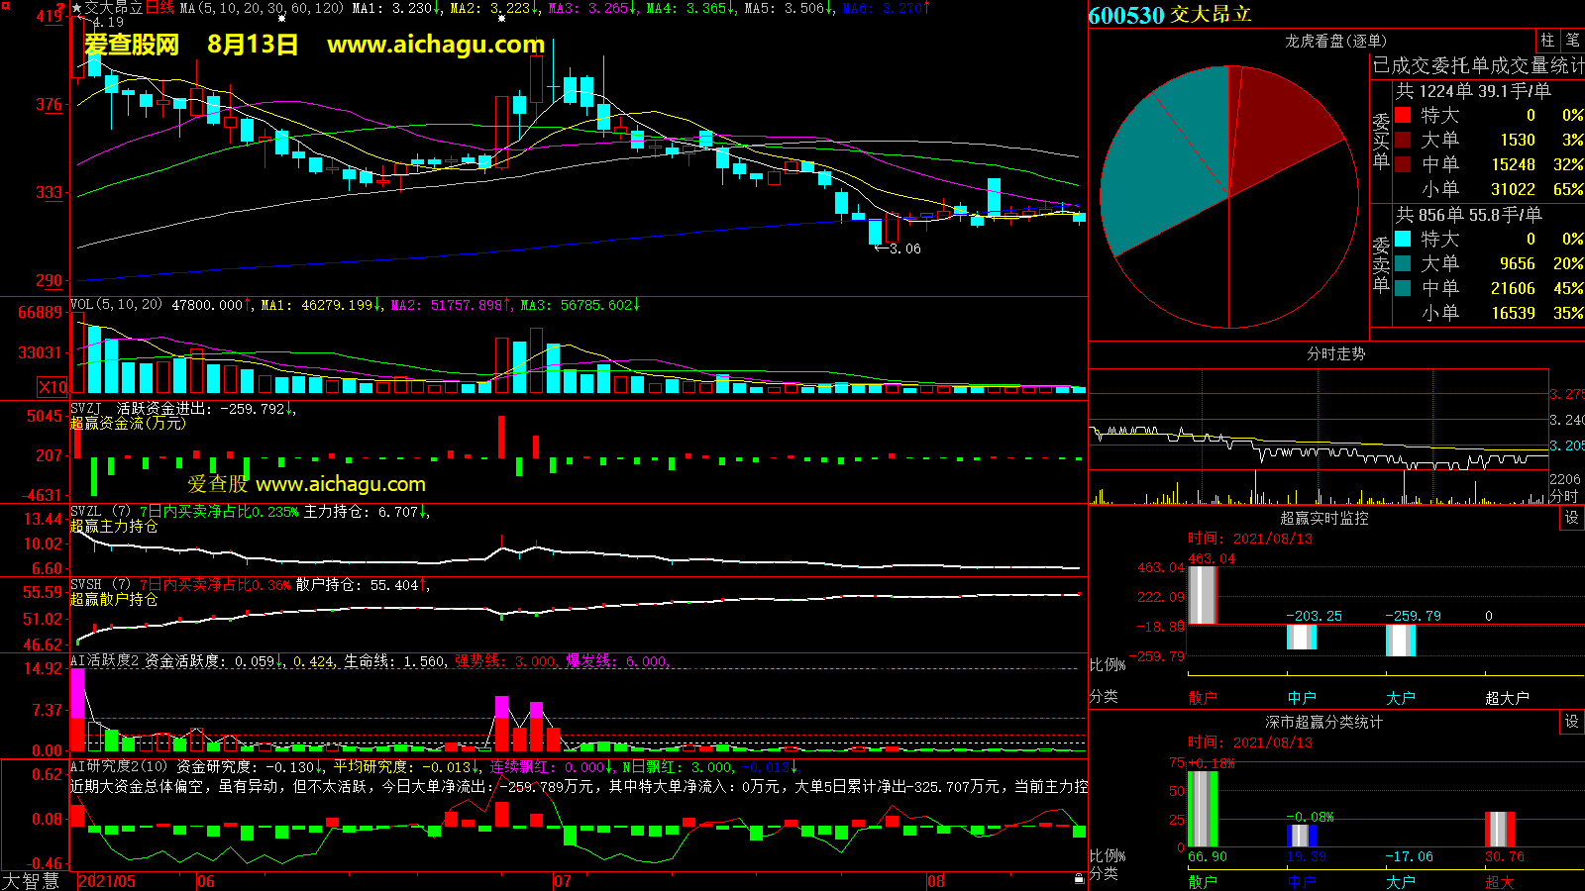Click the 07 month marker on timeline

pyautogui.click(x=563, y=881)
